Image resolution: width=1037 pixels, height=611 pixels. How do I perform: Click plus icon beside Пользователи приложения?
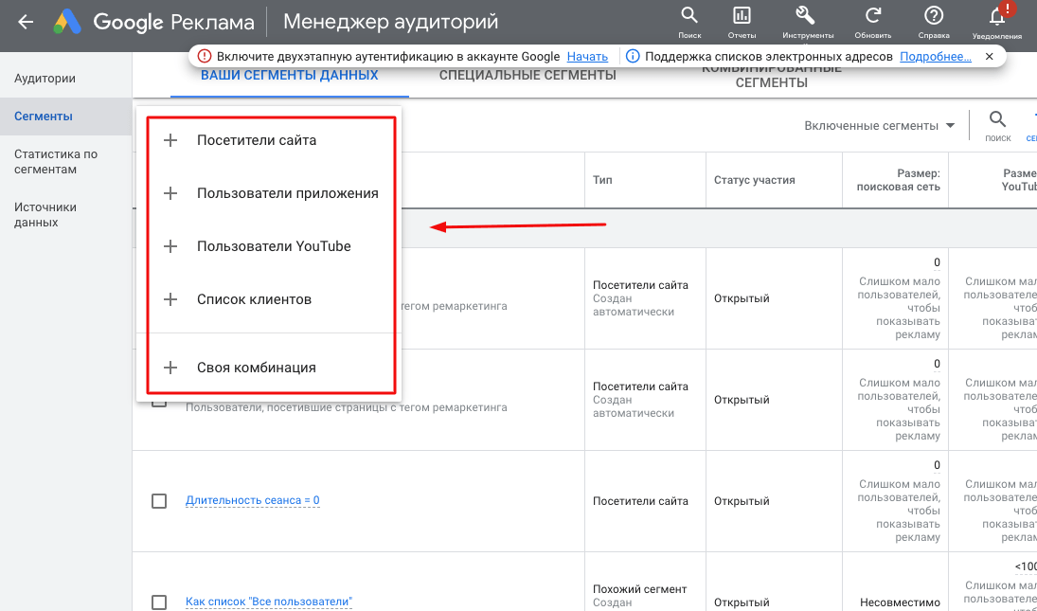[x=170, y=193]
